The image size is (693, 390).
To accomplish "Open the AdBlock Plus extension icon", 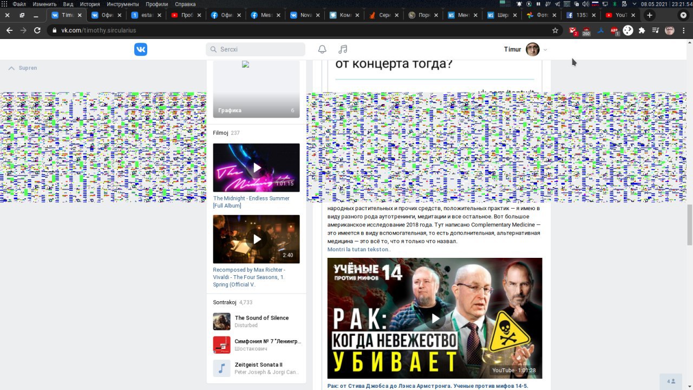I will (614, 31).
